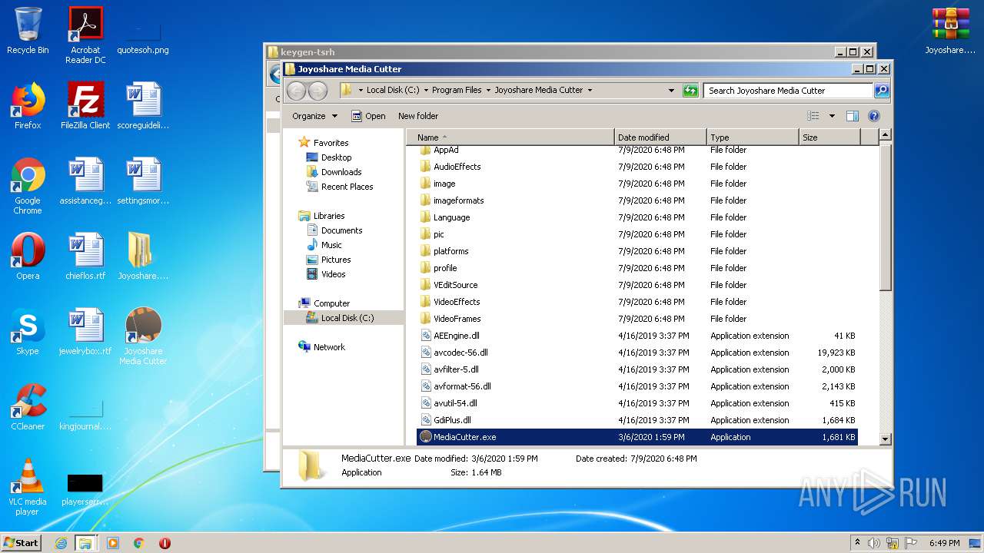
Task: Click the file list scroll down arrow
Action: coord(885,439)
